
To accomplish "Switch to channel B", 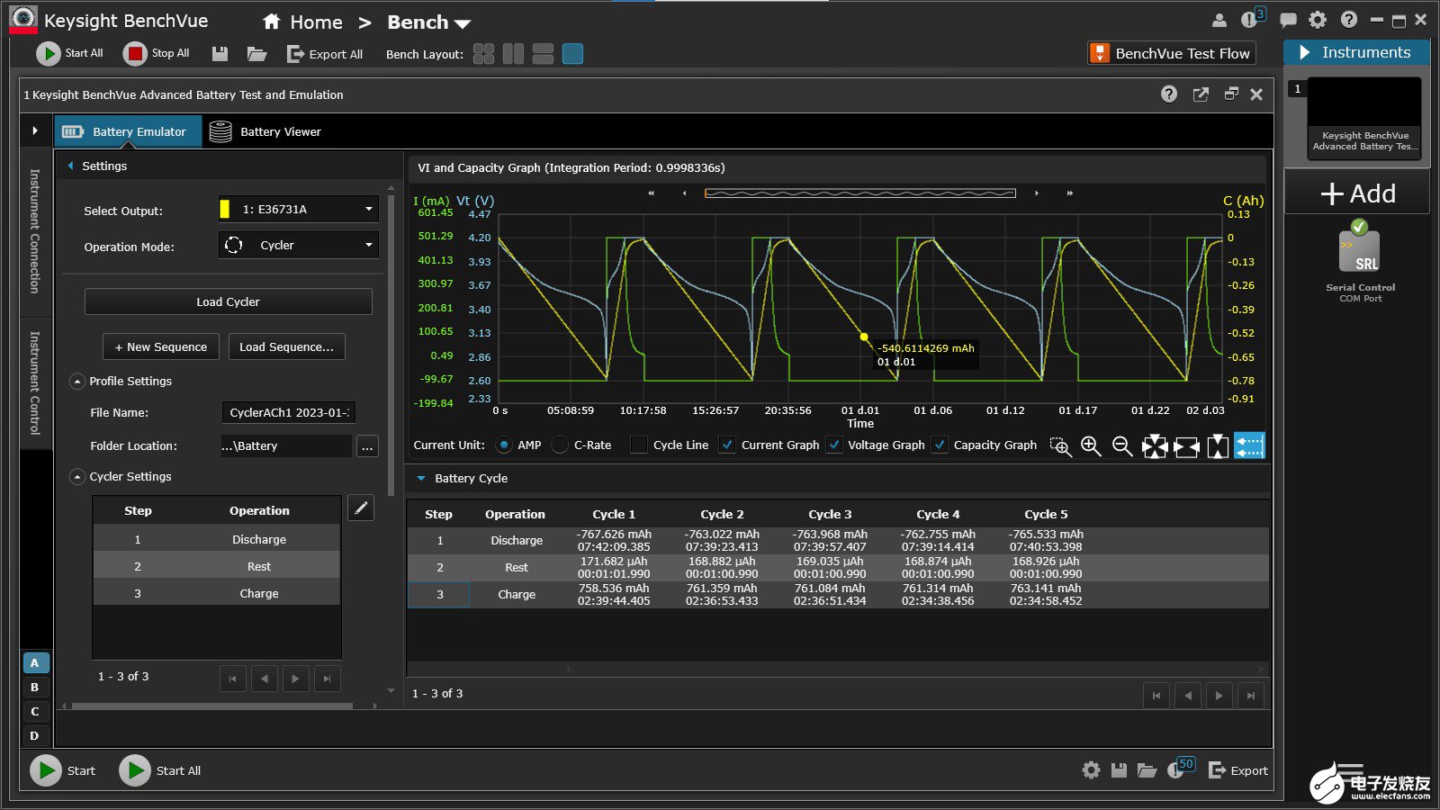I will click(35, 688).
